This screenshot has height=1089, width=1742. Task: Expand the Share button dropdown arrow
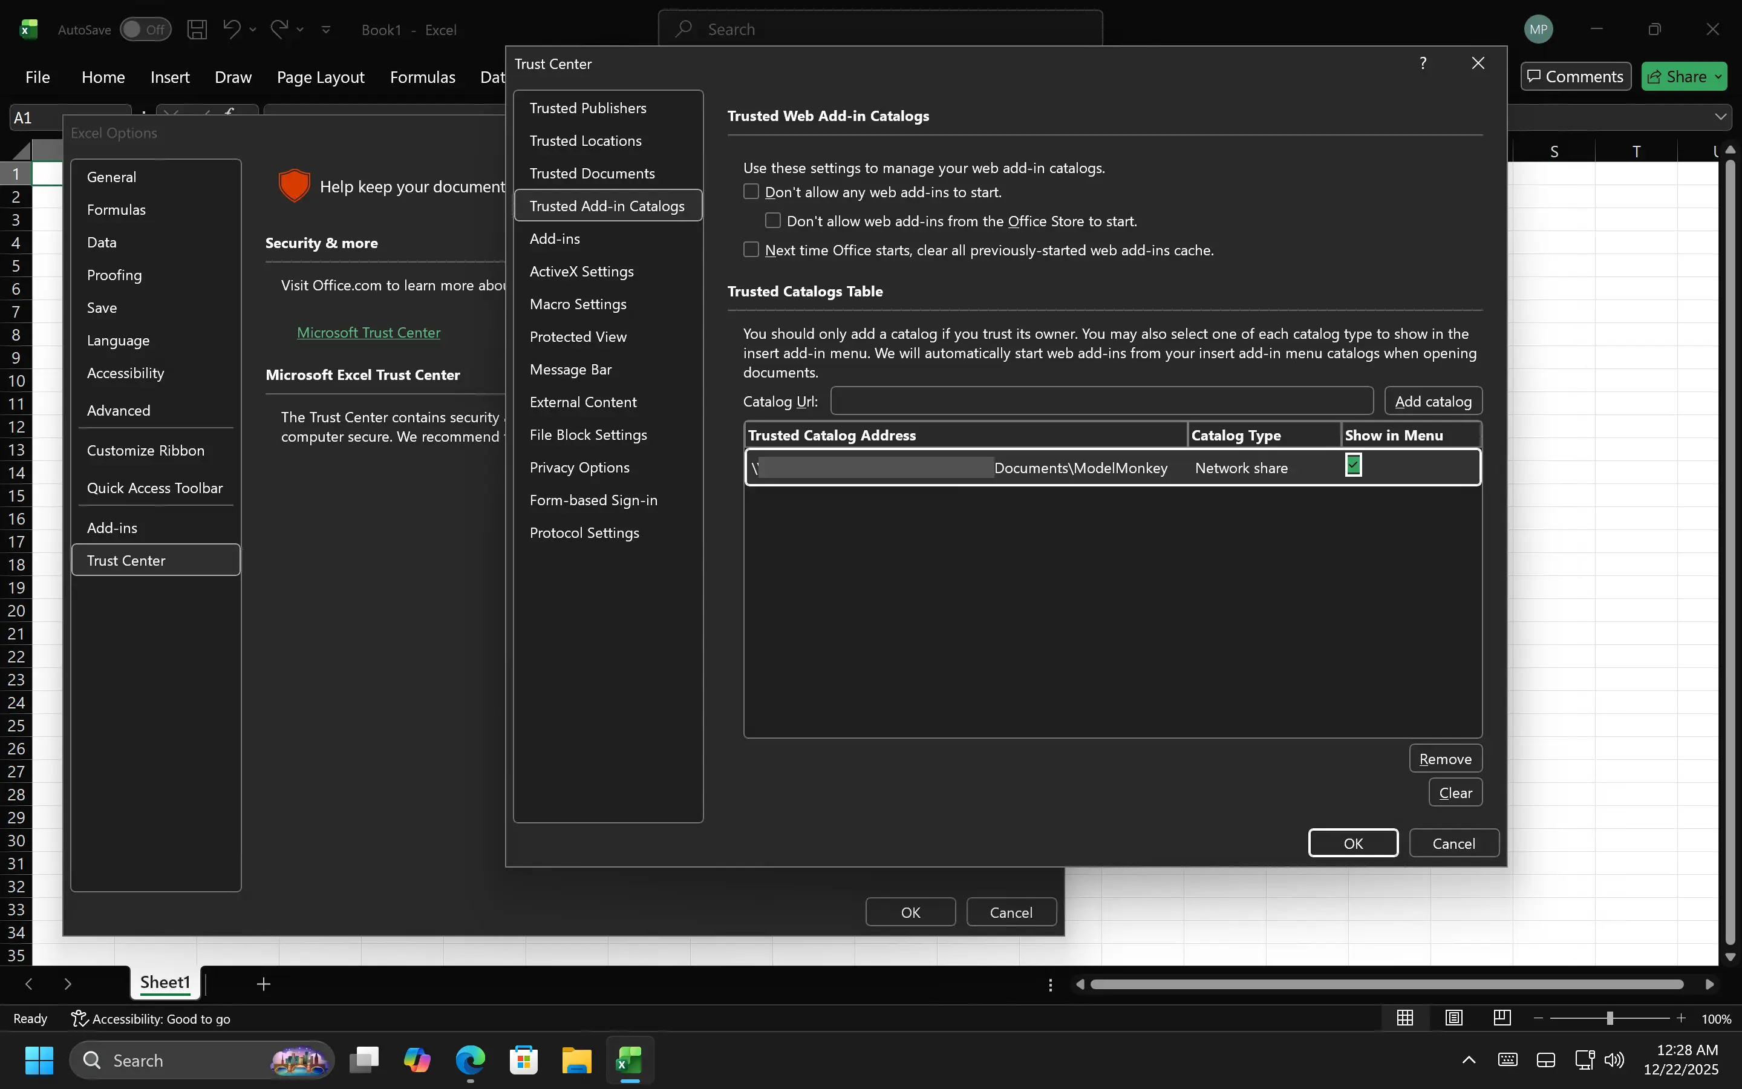point(1718,76)
